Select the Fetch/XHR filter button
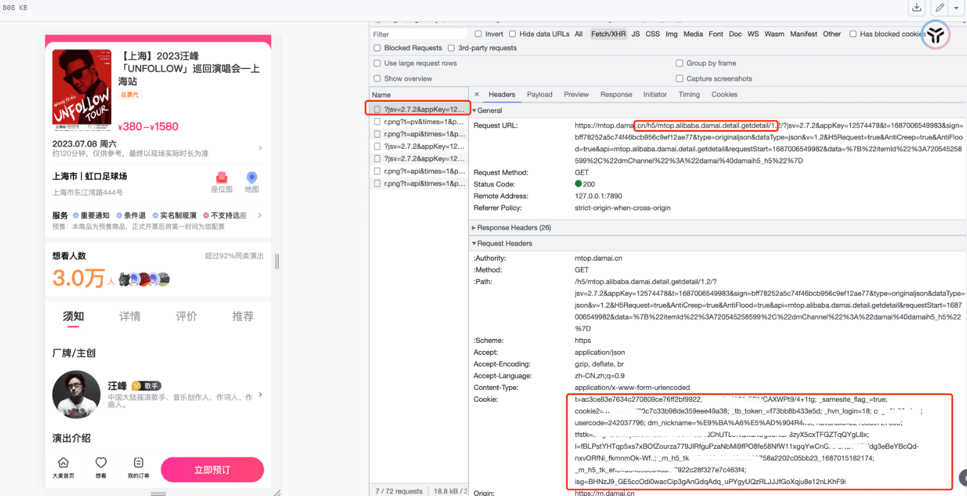Image resolution: width=967 pixels, height=496 pixels. point(608,34)
